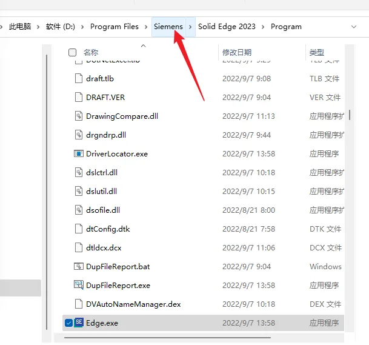Click the drgndrp.dll file icon

(79, 135)
